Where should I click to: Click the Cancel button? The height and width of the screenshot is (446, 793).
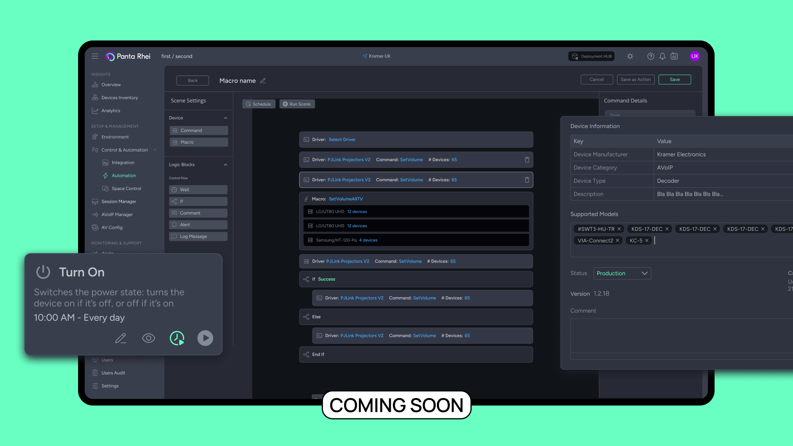pyautogui.click(x=596, y=79)
